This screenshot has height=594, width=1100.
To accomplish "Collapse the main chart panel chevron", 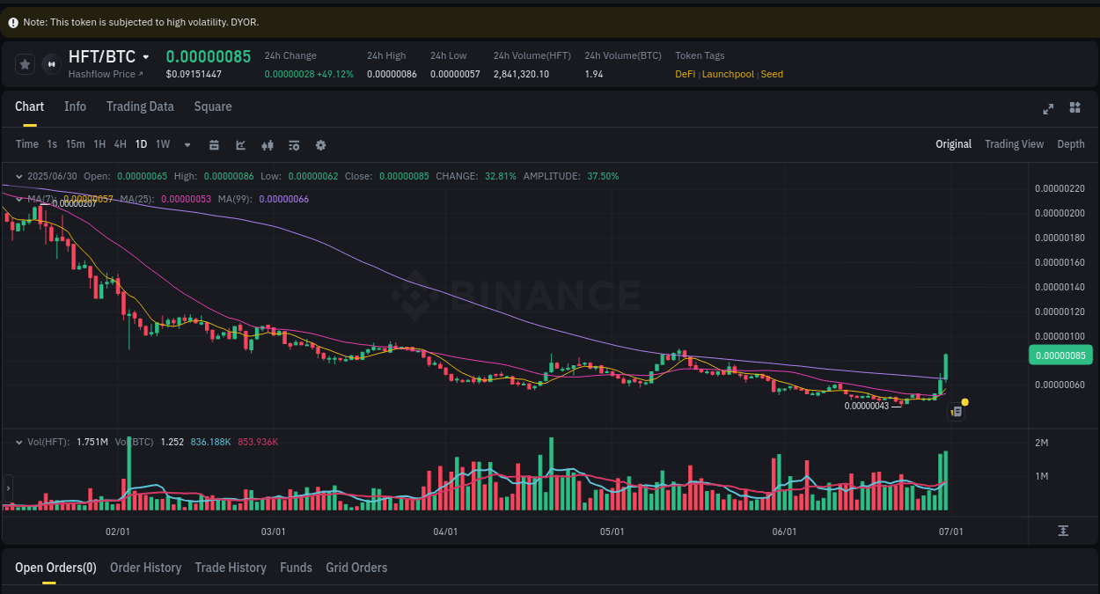I will 18,175.
